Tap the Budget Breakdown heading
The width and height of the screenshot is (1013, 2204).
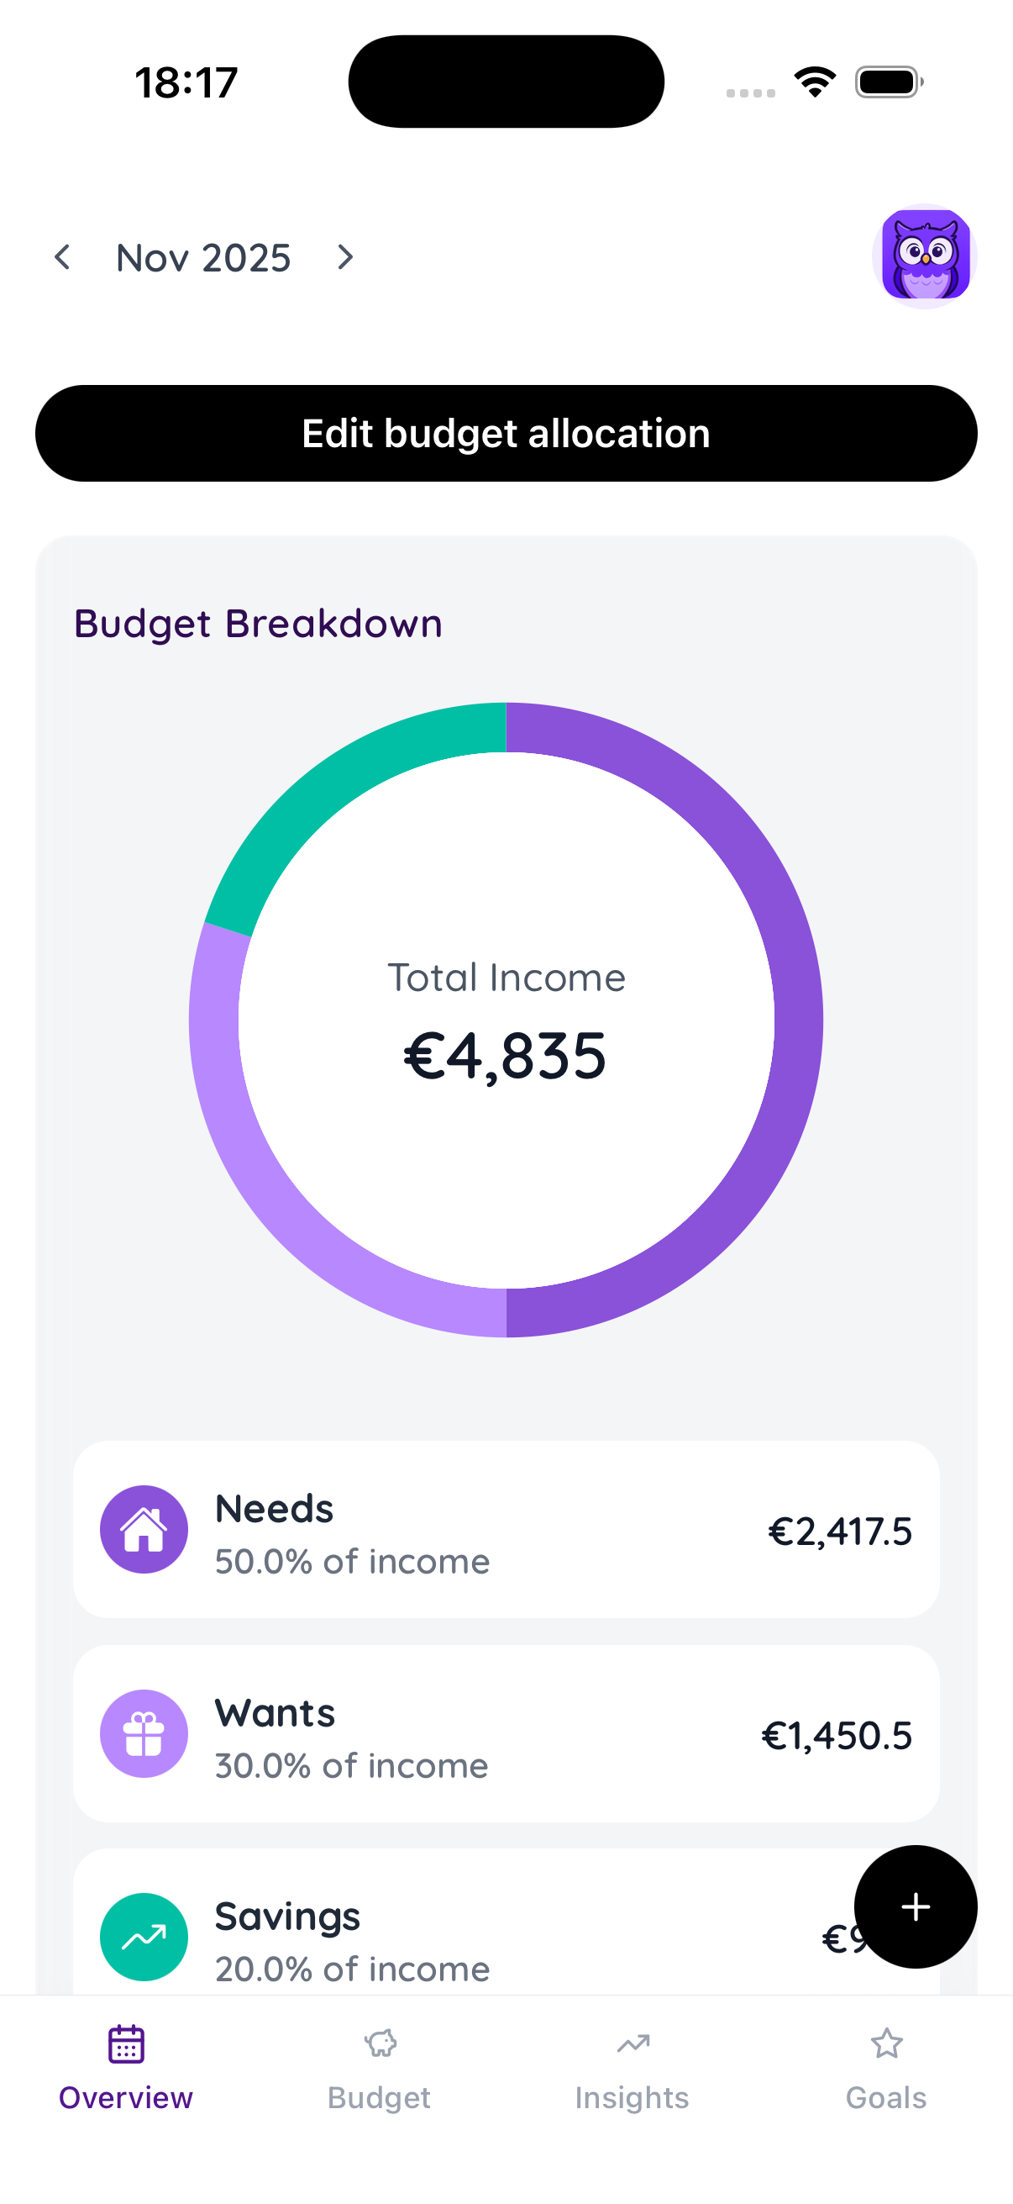(x=257, y=623)
